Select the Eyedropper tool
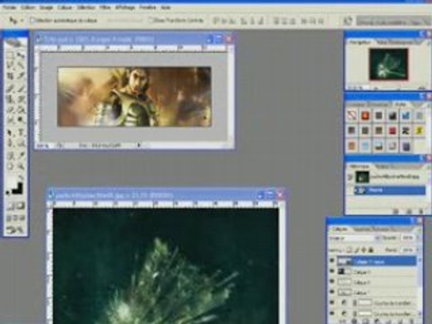 coord(21,156)
